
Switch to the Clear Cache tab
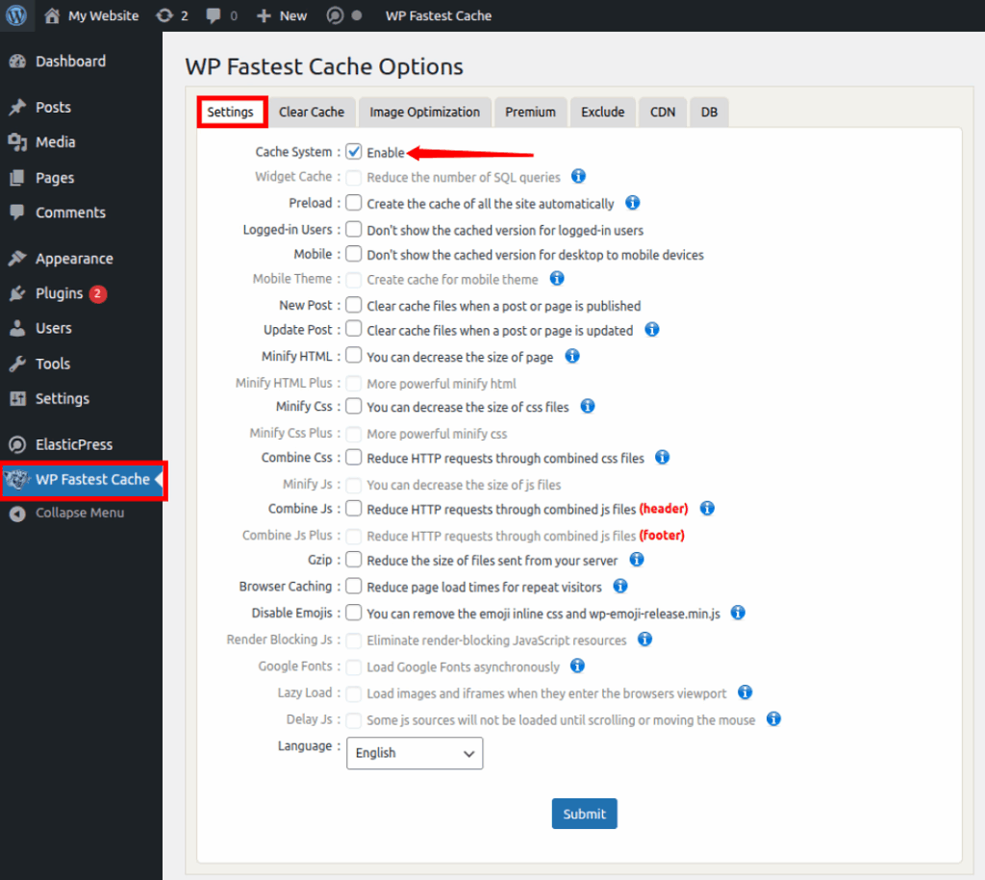[312, 112]
